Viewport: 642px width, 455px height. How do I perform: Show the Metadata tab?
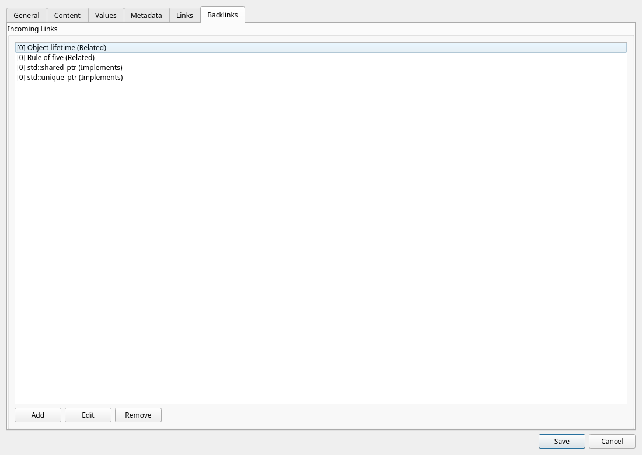coord(146,16)
